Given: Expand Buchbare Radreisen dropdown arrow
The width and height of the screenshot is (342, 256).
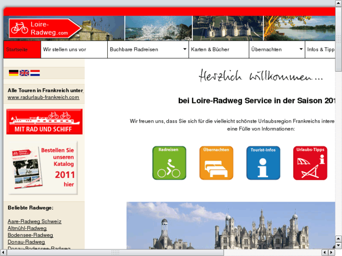Looking at the screenshot, I should click(x=185, y=49).
